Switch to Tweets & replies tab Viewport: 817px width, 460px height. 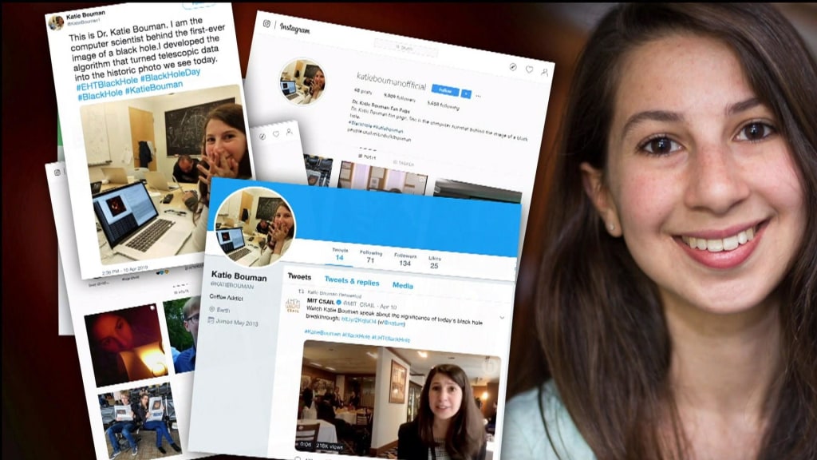(352, 280)
